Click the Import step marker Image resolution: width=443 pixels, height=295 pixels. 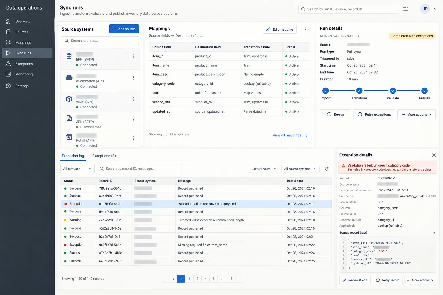click(x=325, y=91)
